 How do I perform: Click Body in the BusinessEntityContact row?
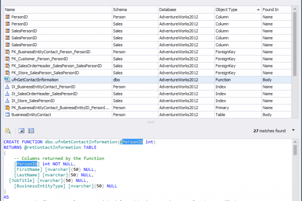coord(267,115)
